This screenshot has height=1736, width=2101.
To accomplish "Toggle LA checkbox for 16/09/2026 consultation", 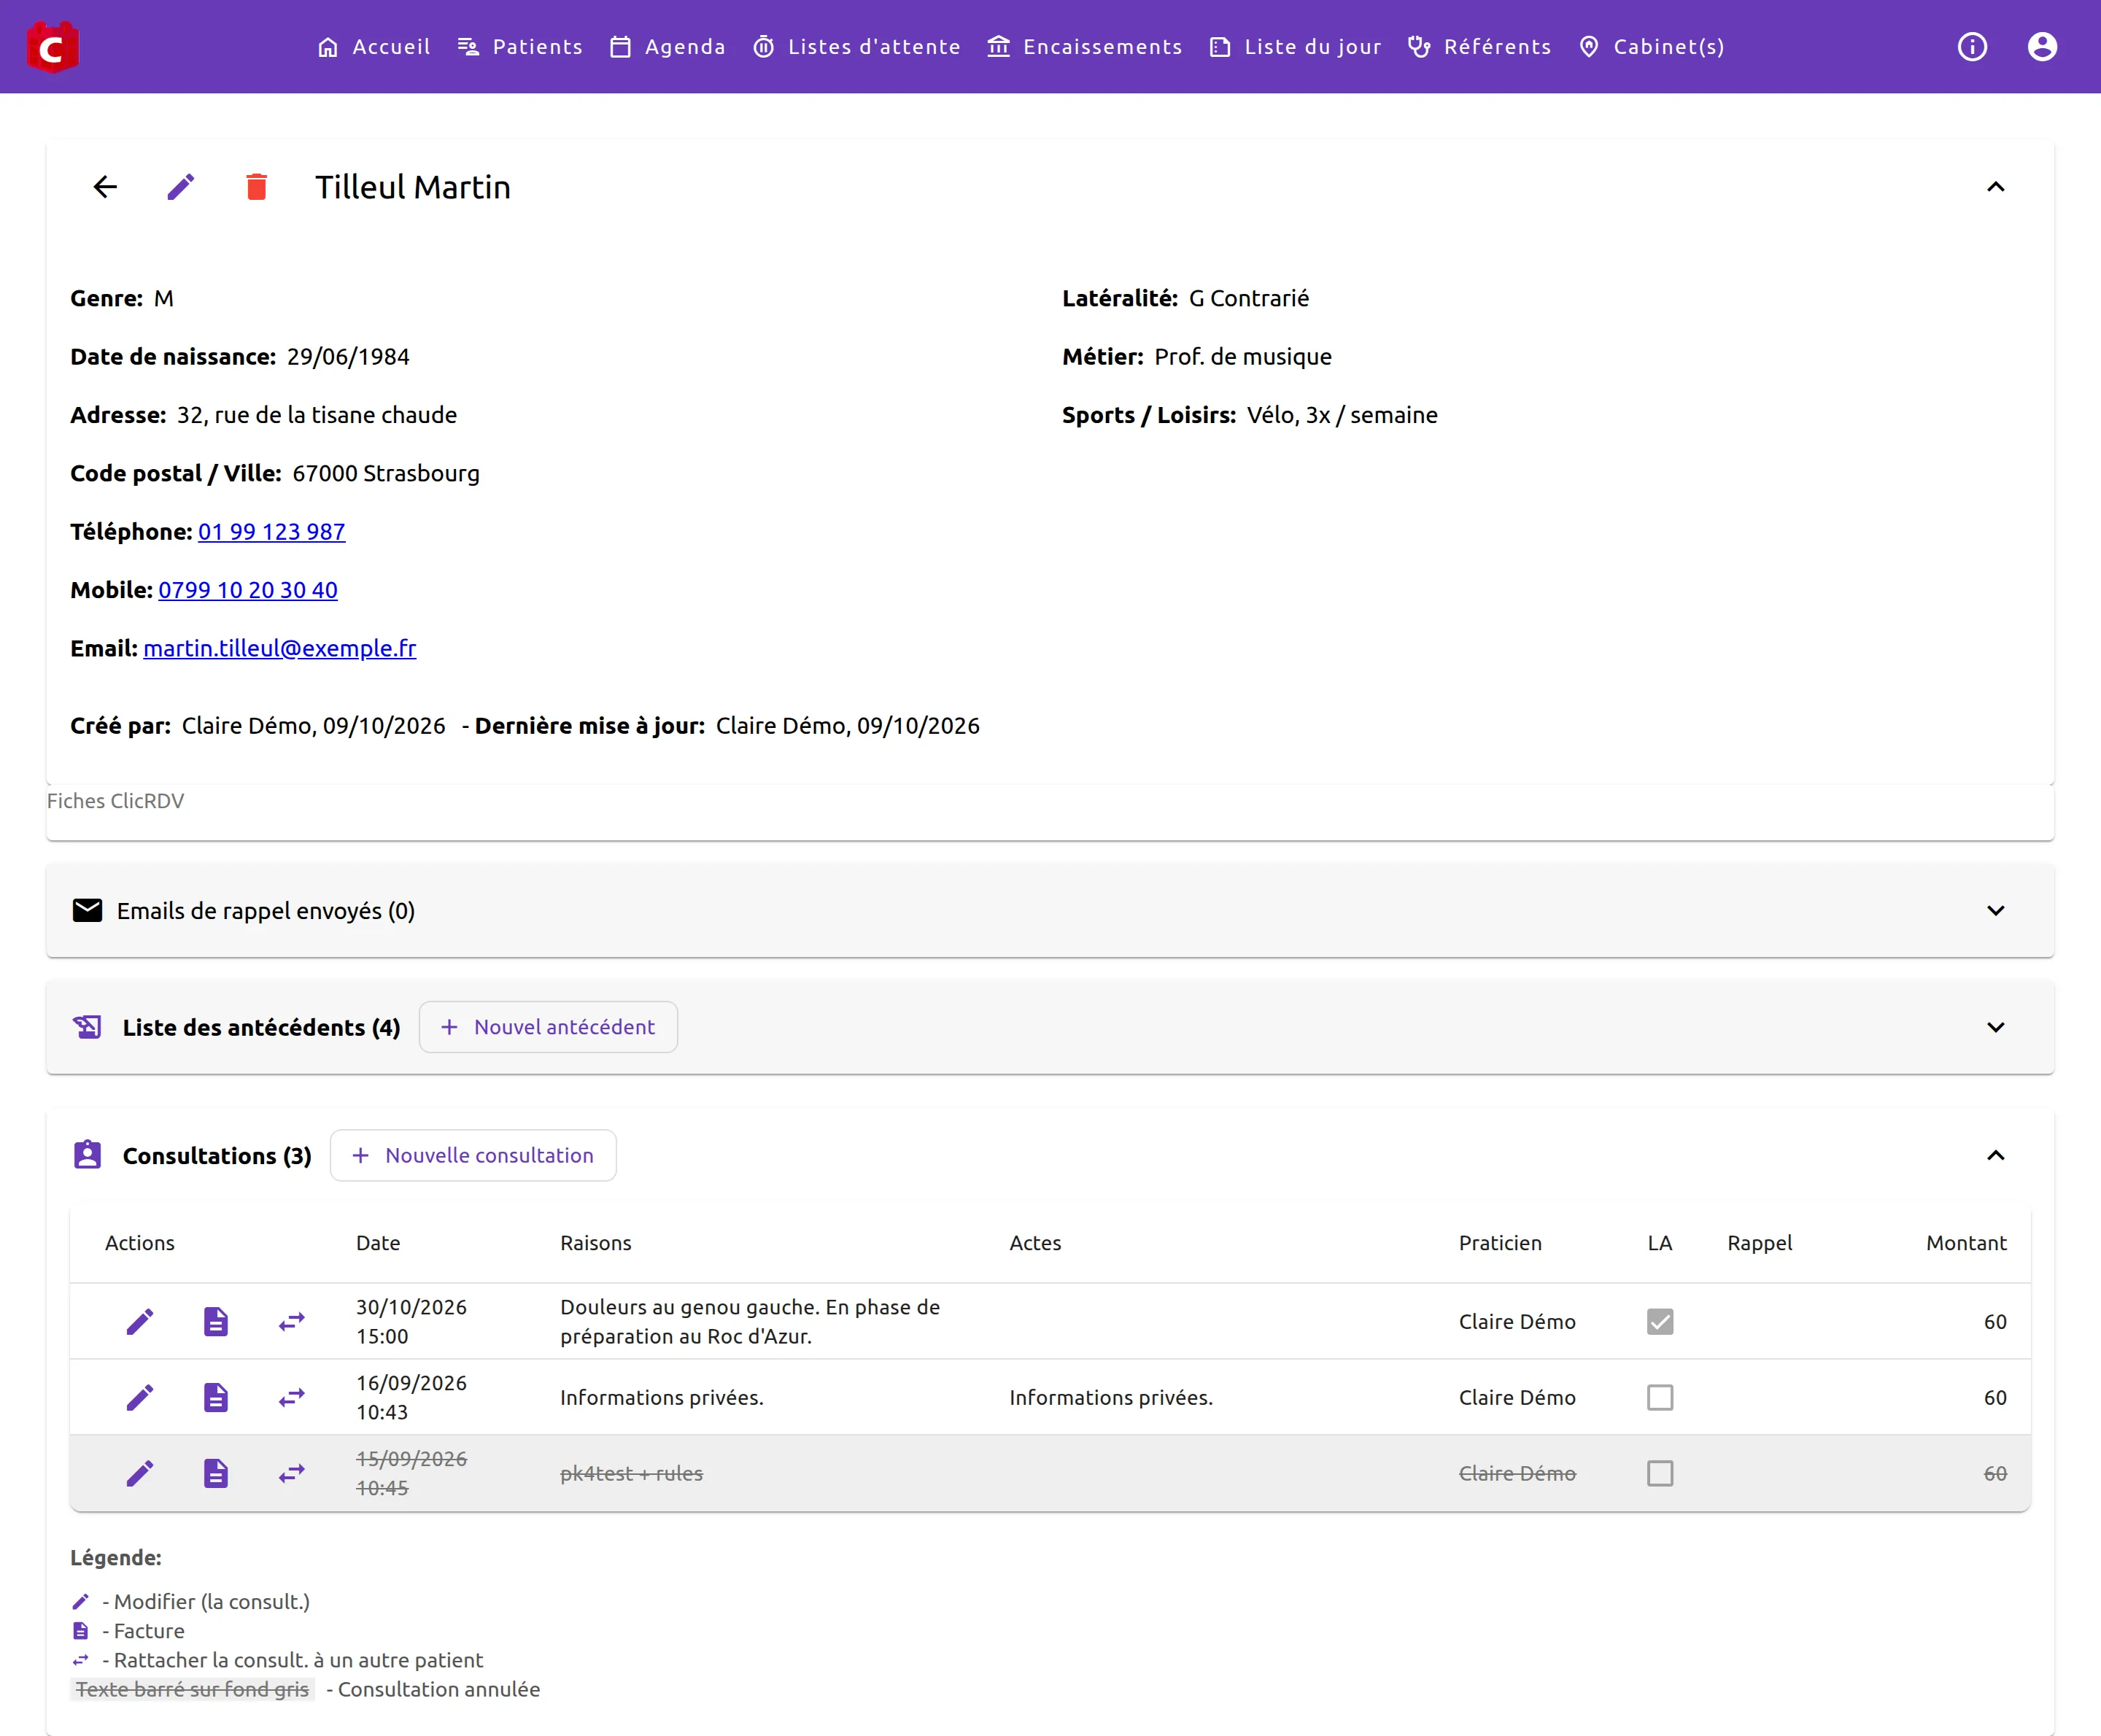I will coord(1660,1397).
